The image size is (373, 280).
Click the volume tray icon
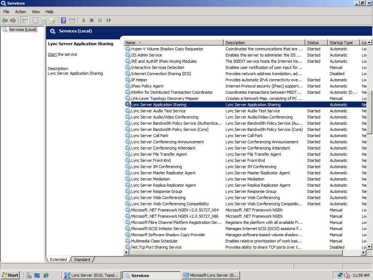(347, 276)
